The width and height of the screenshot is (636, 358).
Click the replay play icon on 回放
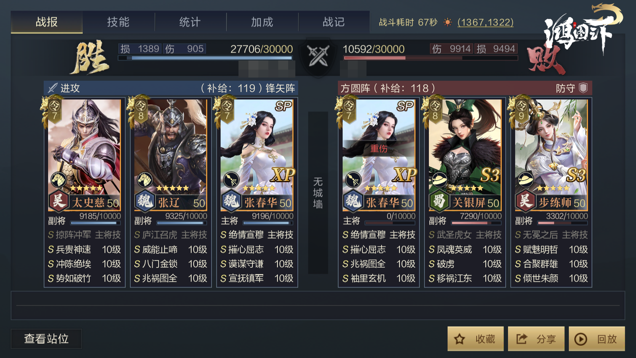(x=581, y=339)
